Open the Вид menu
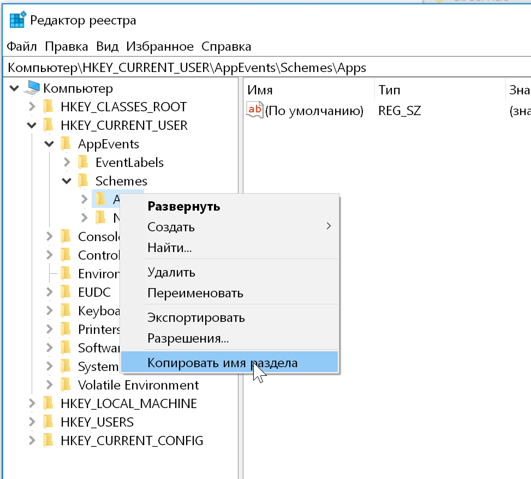This screenshot has width=531, height=479. pos(107,46)
